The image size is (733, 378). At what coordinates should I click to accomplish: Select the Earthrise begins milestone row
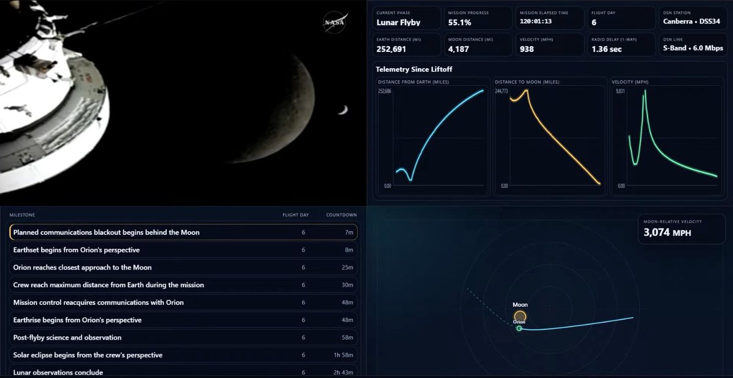click(x=183, y=320)
